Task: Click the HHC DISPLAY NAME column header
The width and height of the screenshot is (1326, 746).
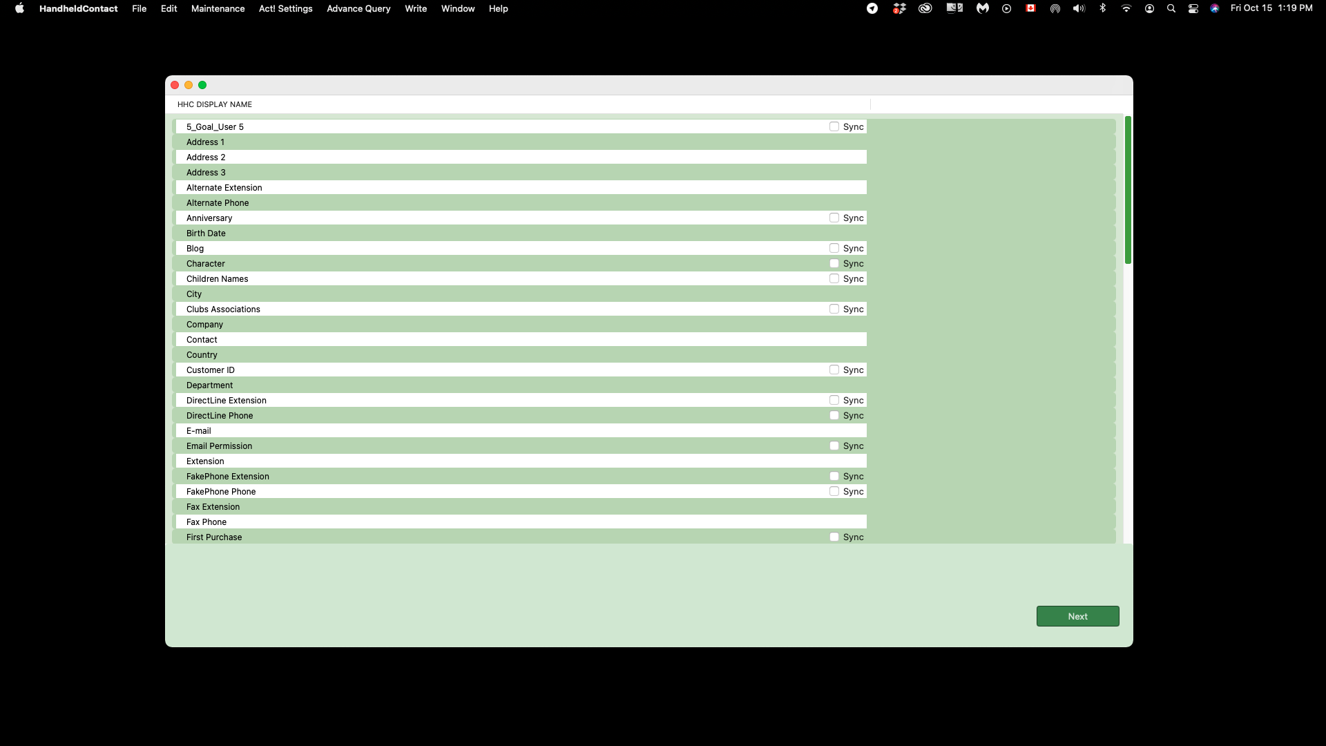Action: (215, 104)
